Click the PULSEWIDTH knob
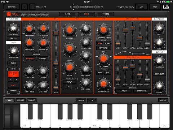Image resolution: width=173 pixels, height=130 pixels. click(x=43, y=29)
